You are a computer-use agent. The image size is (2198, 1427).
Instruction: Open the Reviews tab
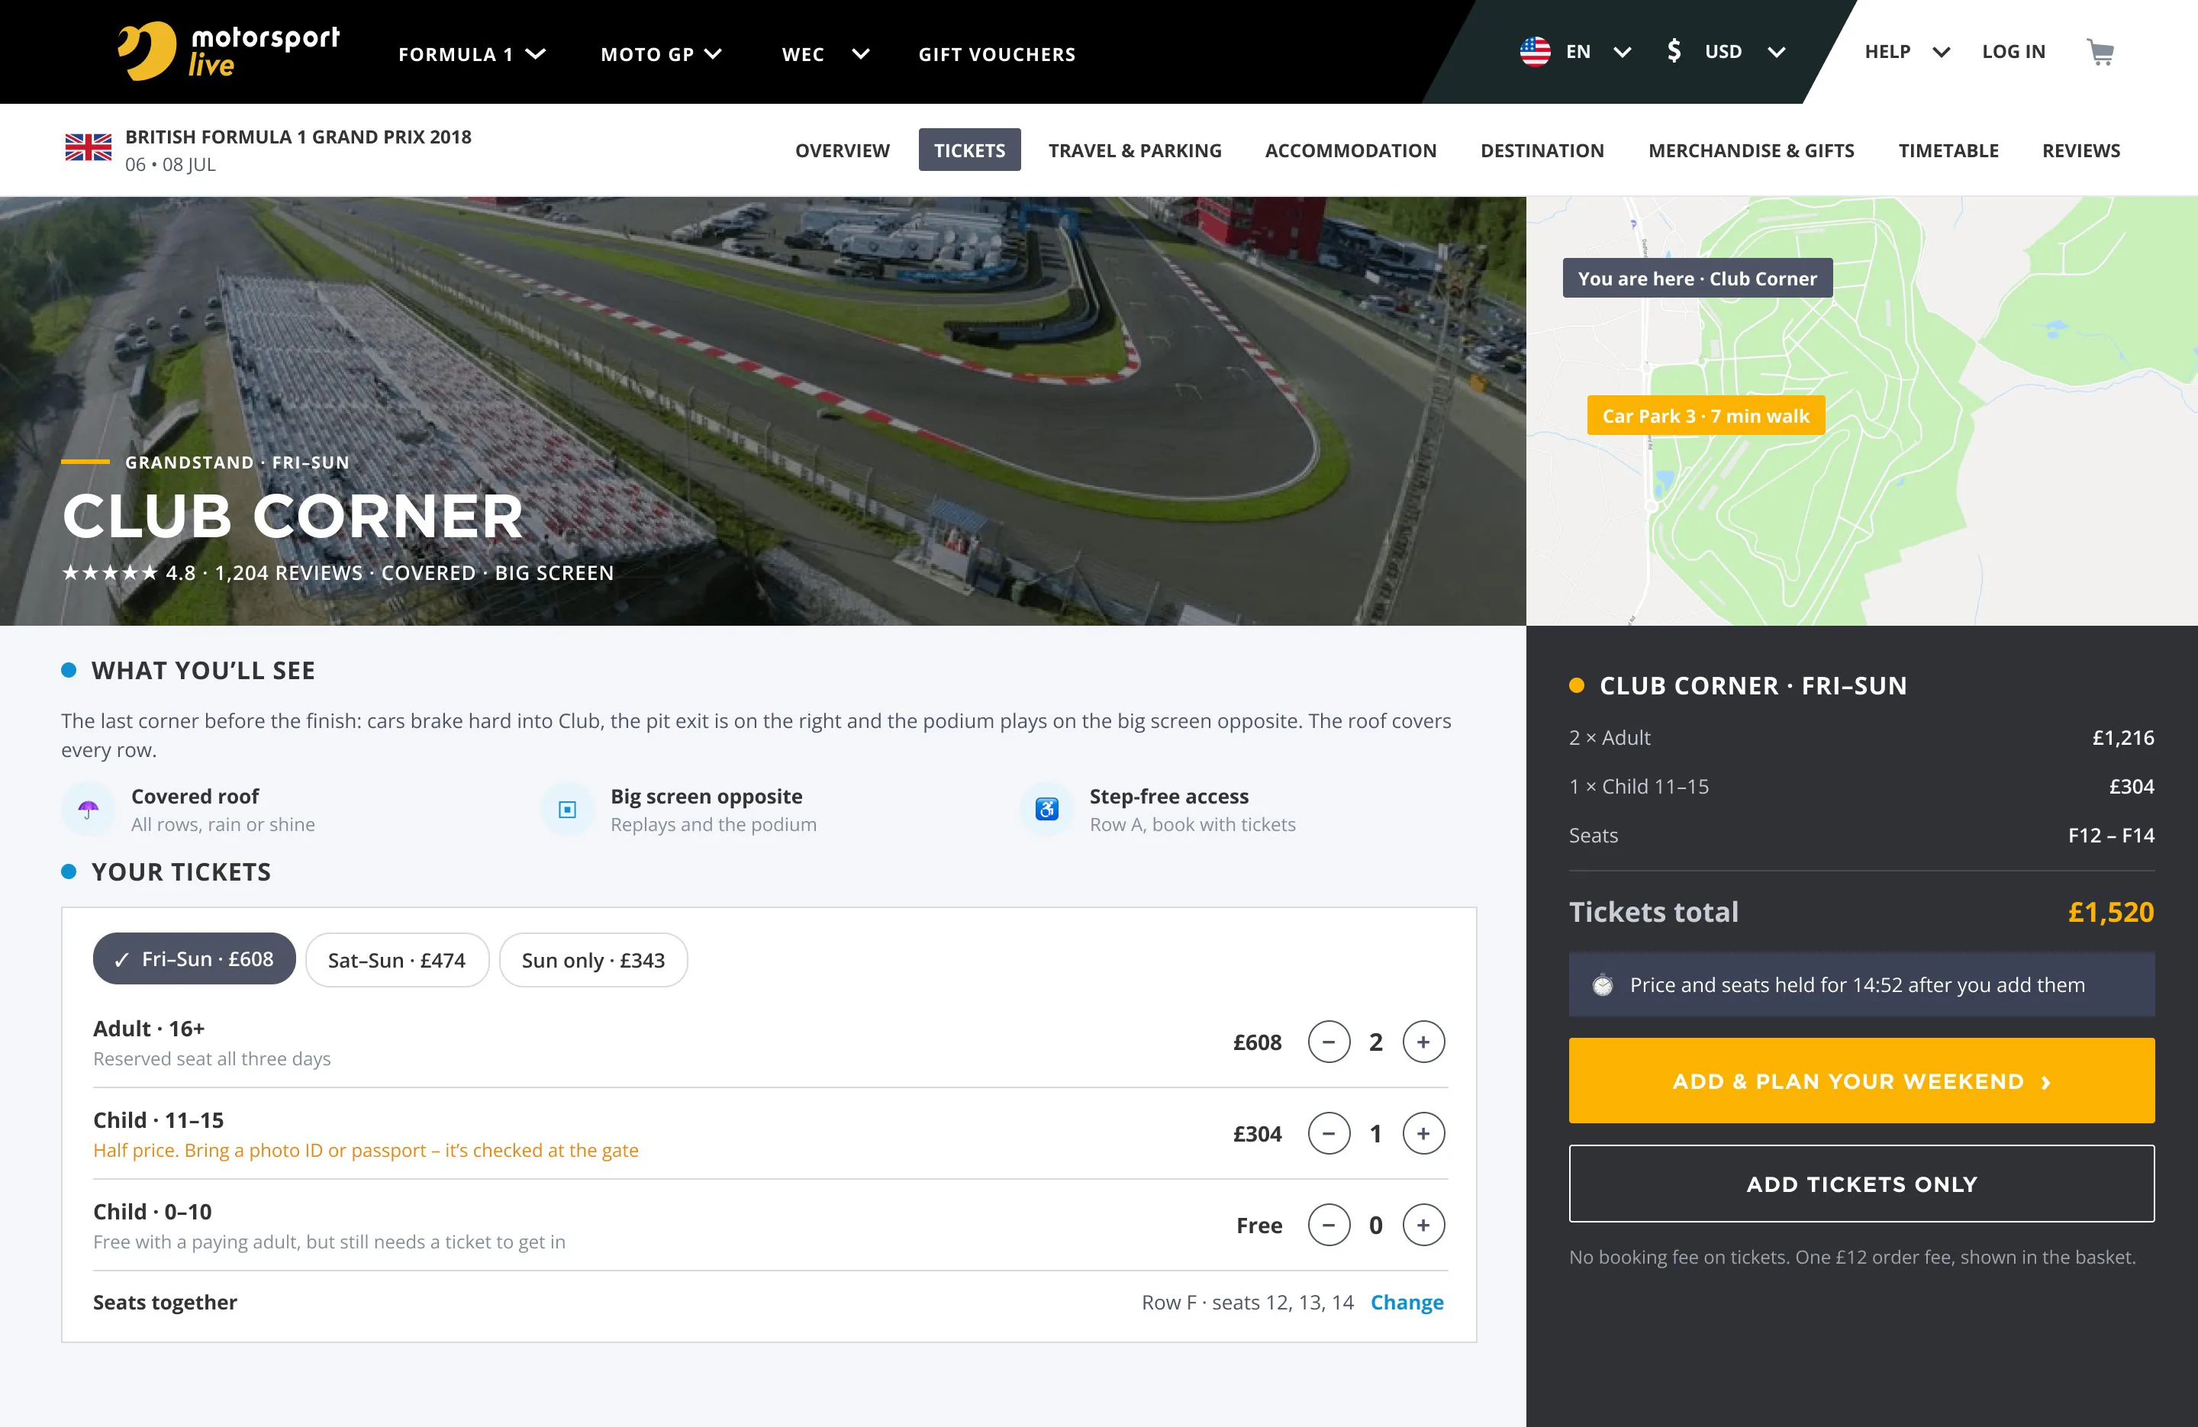(2080, 150)
